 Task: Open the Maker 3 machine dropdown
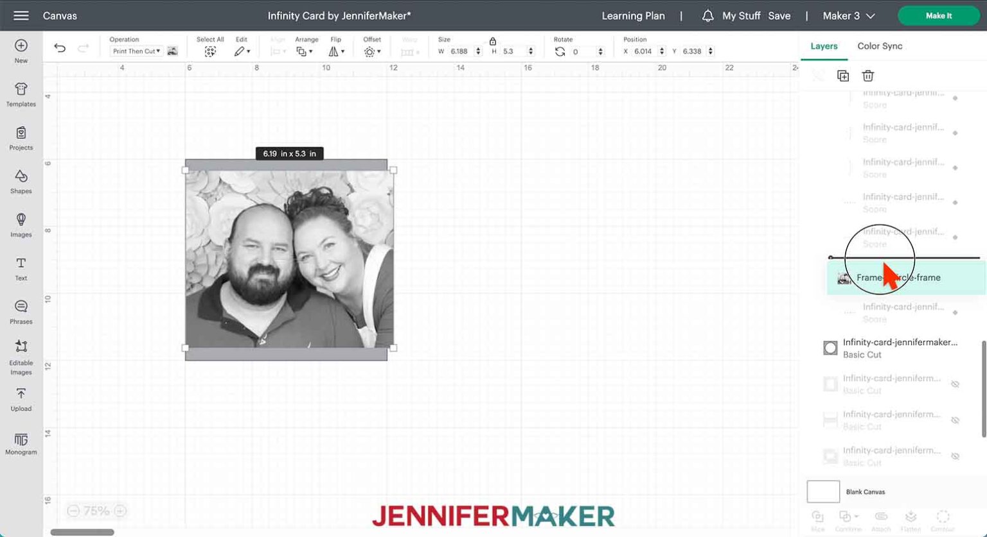point(849,15)
